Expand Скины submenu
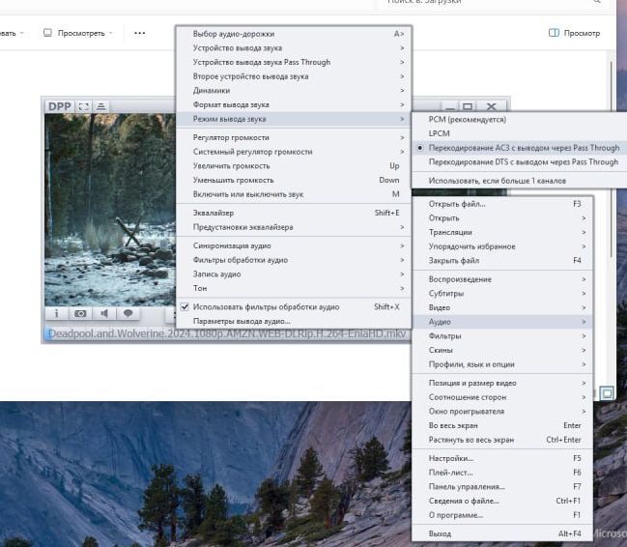This screenshot has width=627, height=547. 502,350
